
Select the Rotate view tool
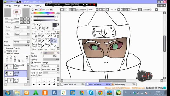pos(40,29)
